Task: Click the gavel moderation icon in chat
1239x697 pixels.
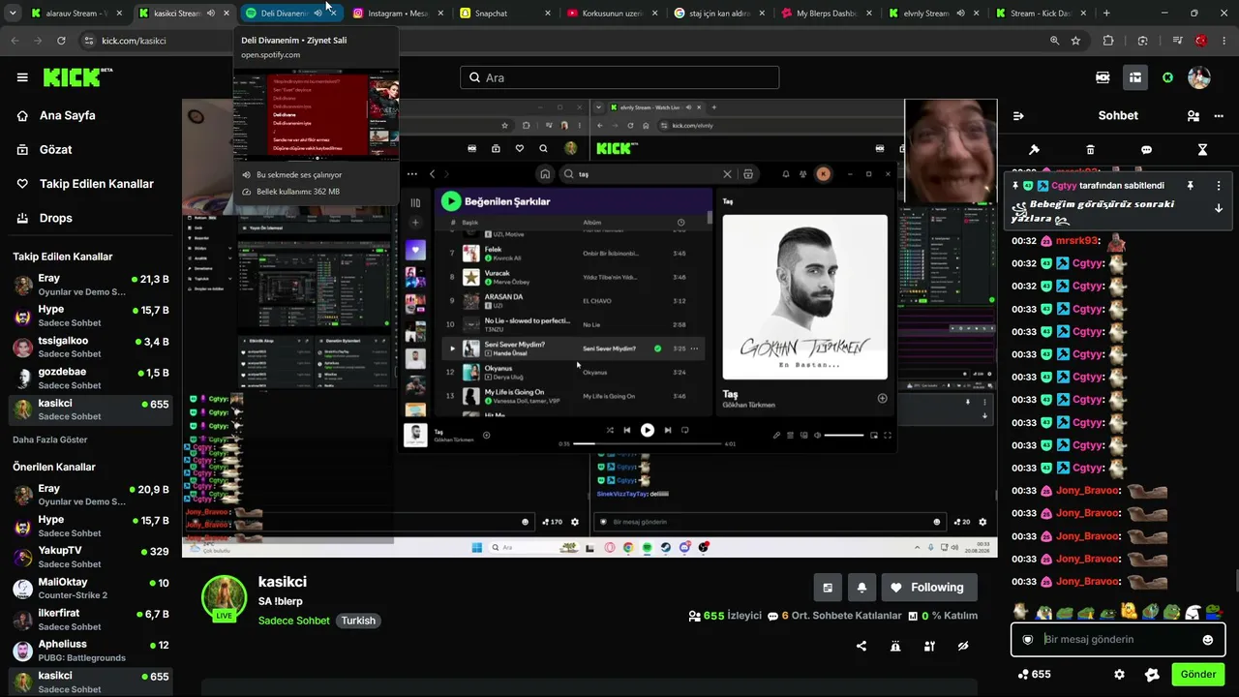Action: [1034, 150]
